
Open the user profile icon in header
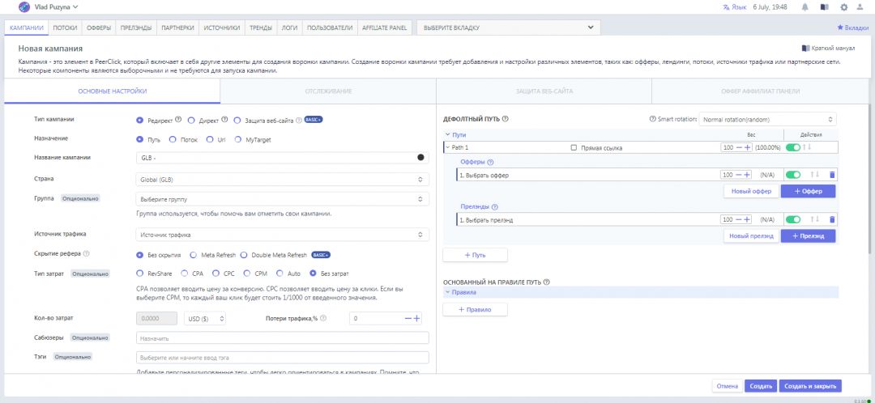[863, 7]
